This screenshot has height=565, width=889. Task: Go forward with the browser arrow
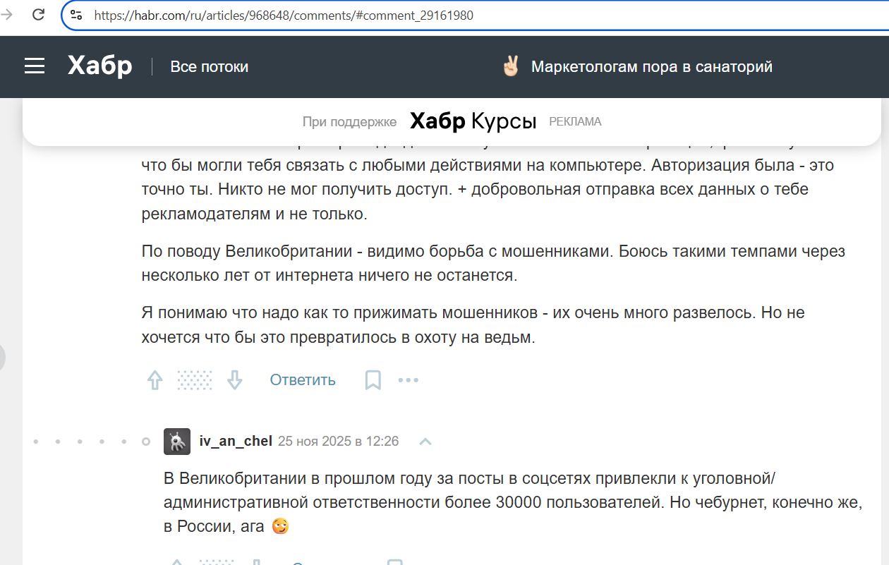click(7, 14)
